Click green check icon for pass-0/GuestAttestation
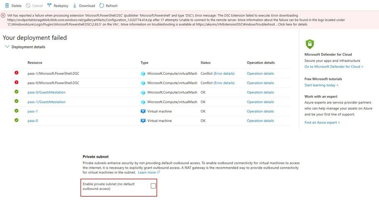 (16, 92)
